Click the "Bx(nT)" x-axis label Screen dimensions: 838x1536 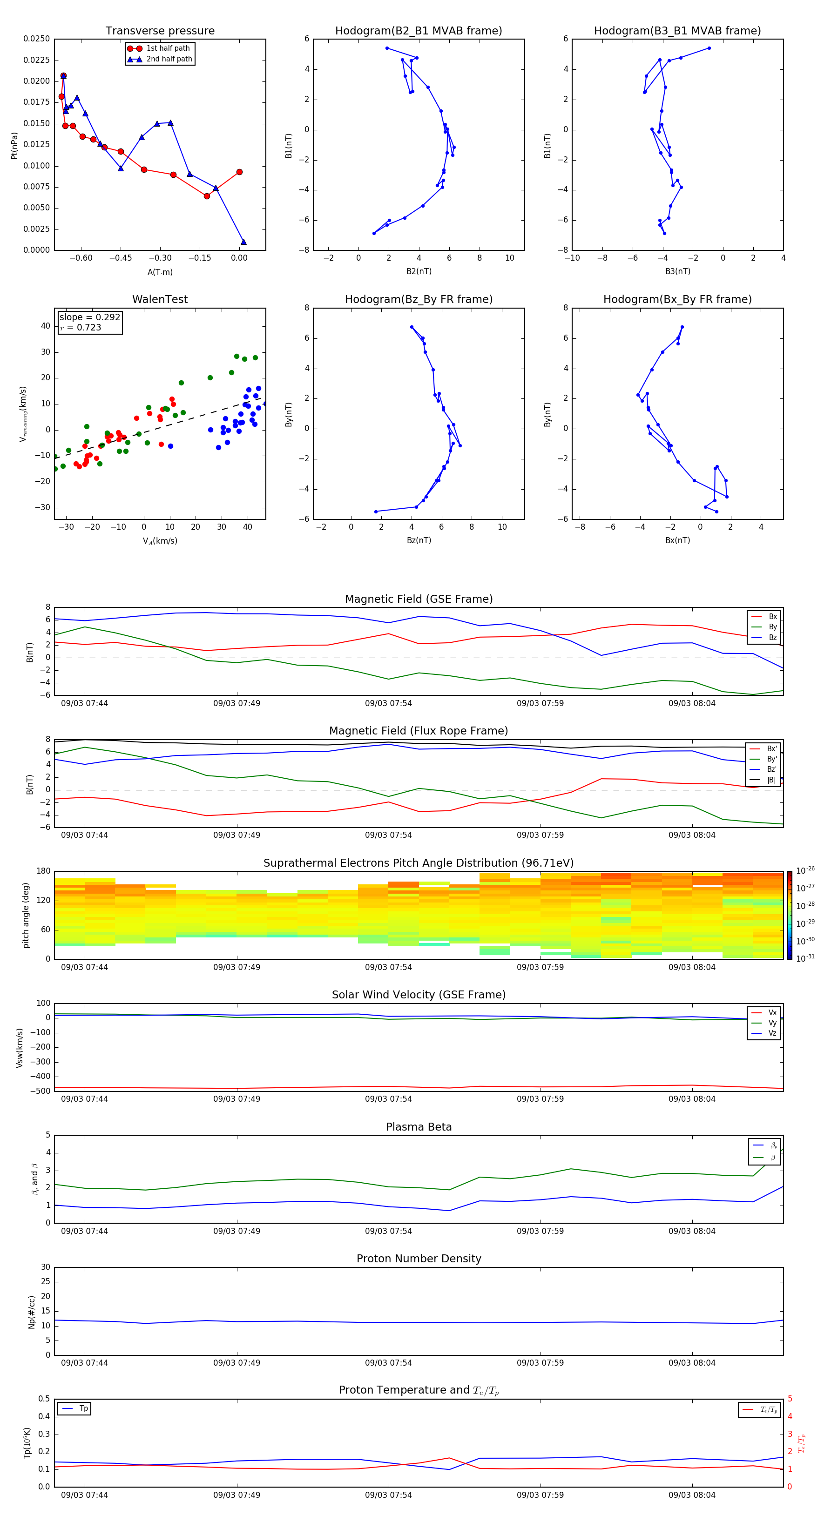click(677, 540)
